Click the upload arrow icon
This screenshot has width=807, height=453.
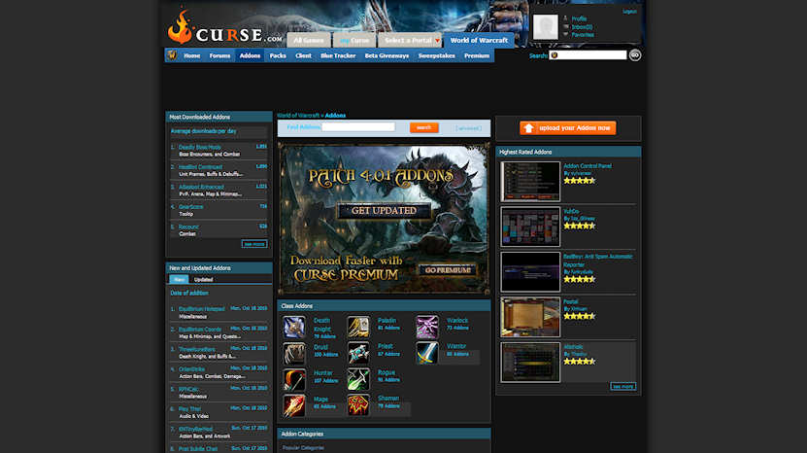pyautogui.click(x=528, y=127)
